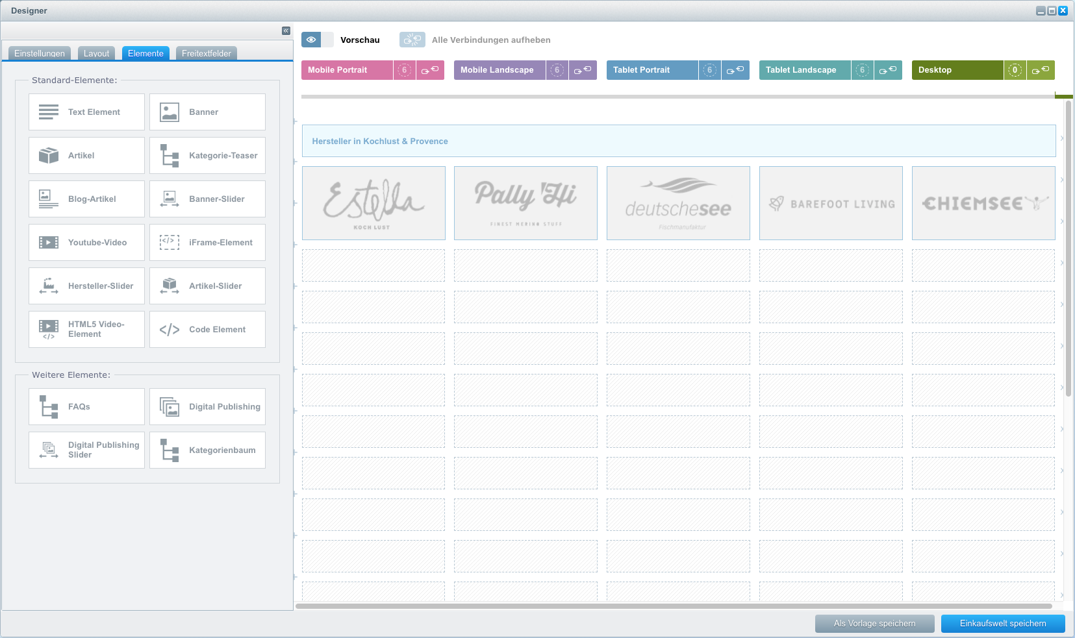Switch to Tablet Landscape viewport
This screenshot has width=1075, height=638.
click(805, 70)
